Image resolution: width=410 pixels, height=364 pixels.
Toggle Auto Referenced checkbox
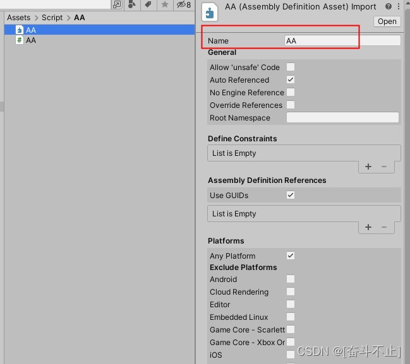pyautogui.click(x=291, y=79)
